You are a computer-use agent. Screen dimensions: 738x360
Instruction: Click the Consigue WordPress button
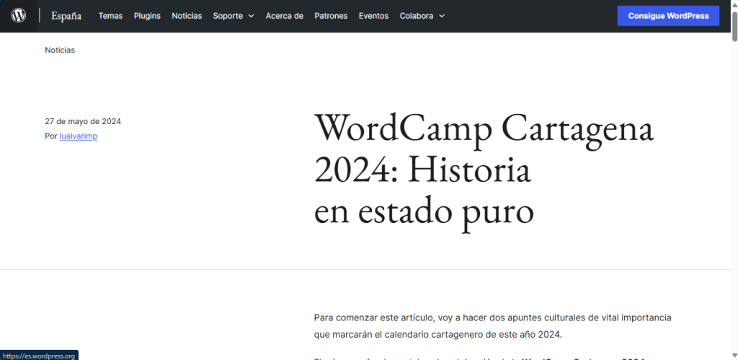tap(668, 16)
